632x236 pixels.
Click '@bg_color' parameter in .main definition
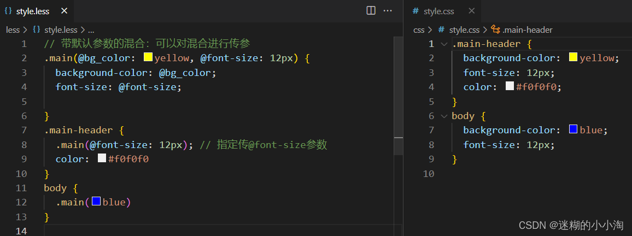coord(104,58)
